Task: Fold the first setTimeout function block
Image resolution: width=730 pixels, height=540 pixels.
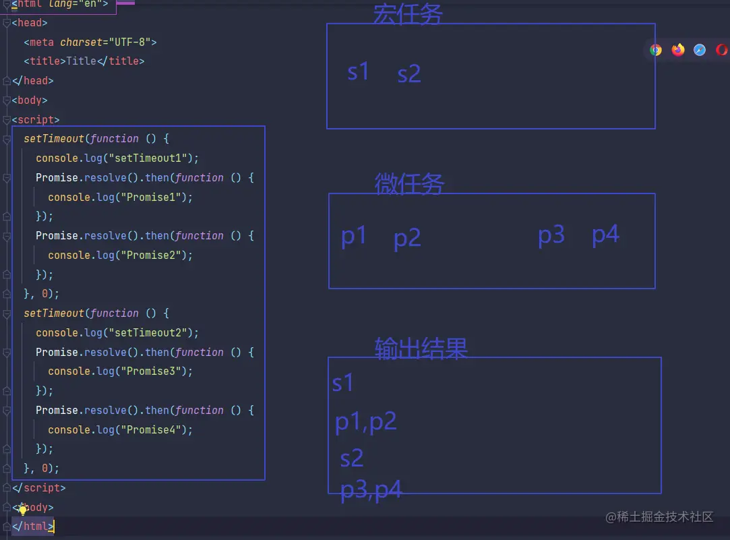Action: point(7,139)
